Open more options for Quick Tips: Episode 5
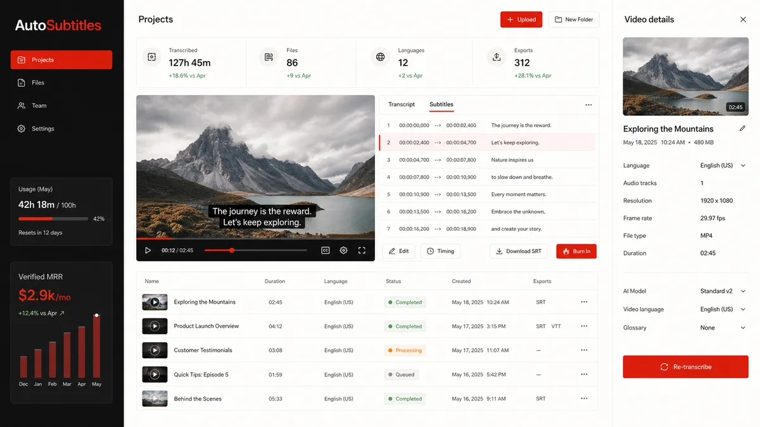This screenshot has width=760, height=427. click(584, 374)
